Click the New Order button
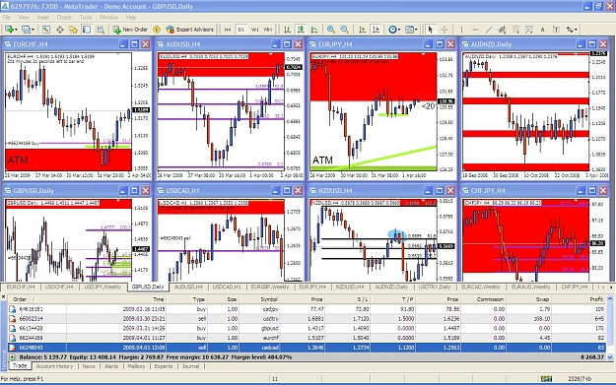The image size is (616, 385). click(x=130, y=30)
